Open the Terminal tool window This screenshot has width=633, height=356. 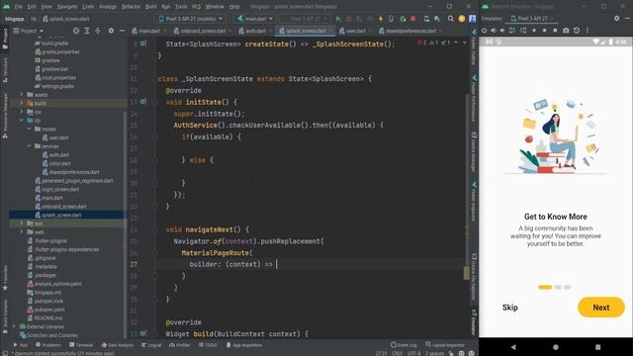[81, 345]
